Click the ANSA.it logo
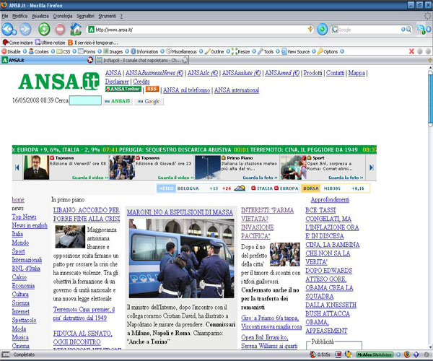The image size is (433, 361). 58,82
